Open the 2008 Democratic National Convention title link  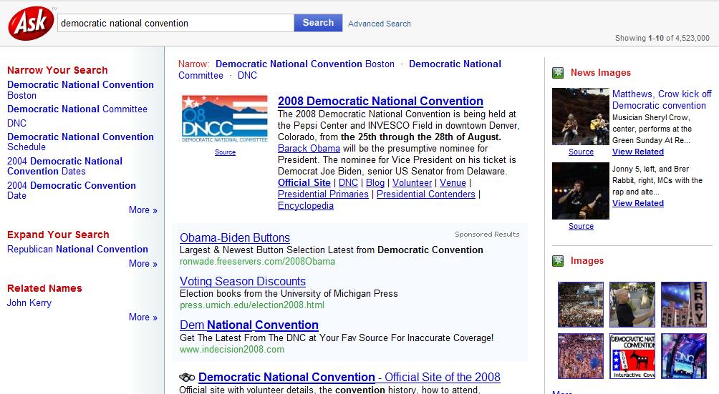click(380, 102)
